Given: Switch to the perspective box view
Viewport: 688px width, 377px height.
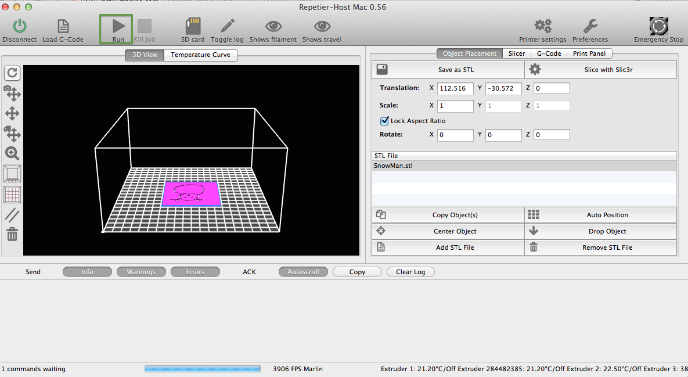Looking at the screenshot, I should pos(12,173).
